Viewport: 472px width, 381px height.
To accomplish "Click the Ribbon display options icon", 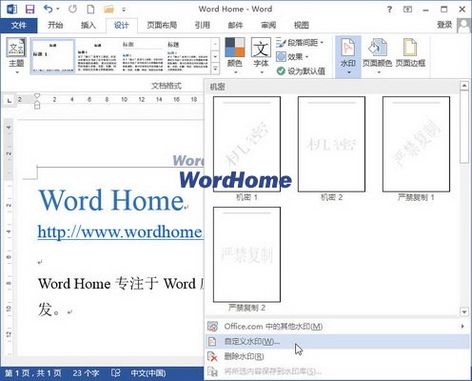I will pyautogui.click(x=407, y=10).
